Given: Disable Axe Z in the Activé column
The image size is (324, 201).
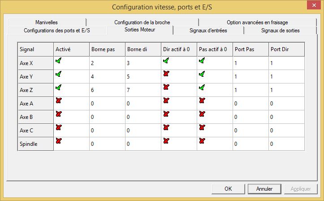Looking at the screenshot, I should point(59,87).
